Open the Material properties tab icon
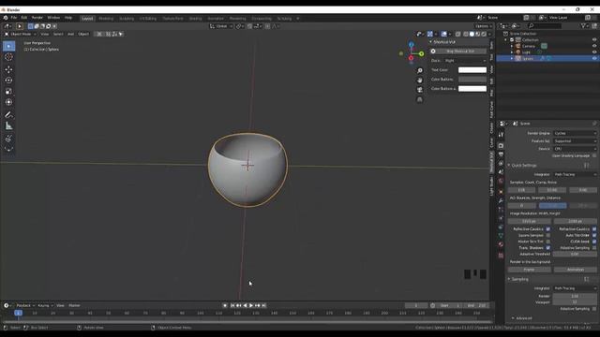 point(501,244)
